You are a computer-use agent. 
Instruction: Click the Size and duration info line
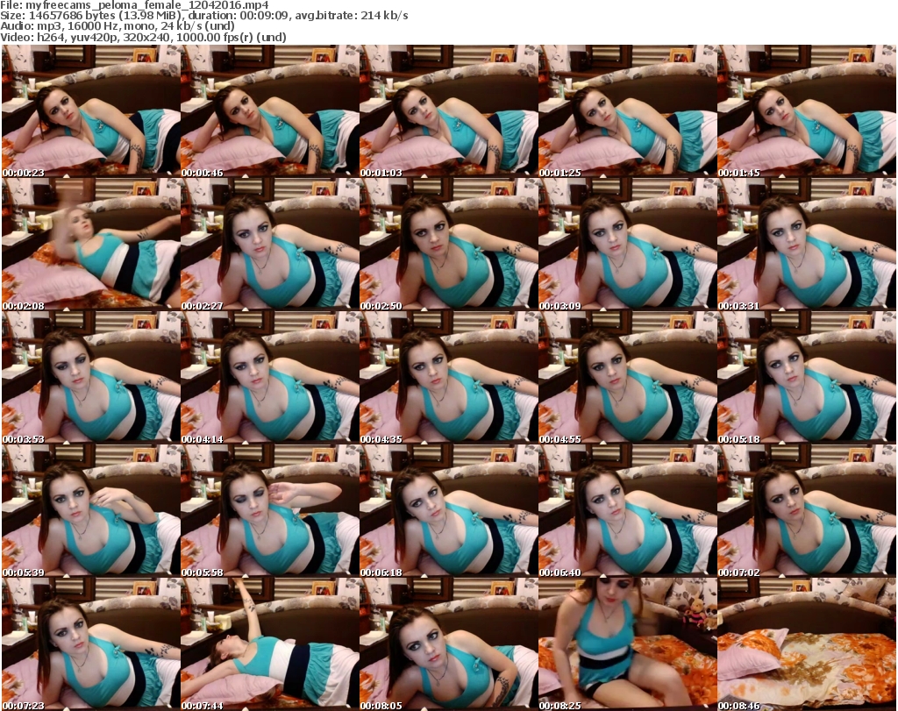pyautogui.click(x=203, y=16)
